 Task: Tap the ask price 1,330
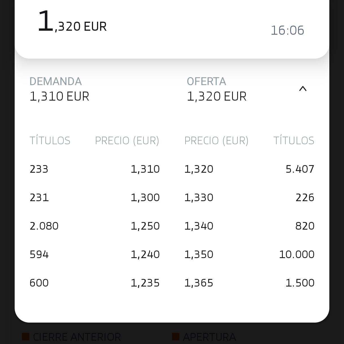pos(199,198)
